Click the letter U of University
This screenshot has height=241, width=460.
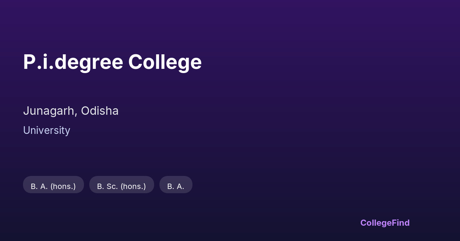tap(26, 130)
